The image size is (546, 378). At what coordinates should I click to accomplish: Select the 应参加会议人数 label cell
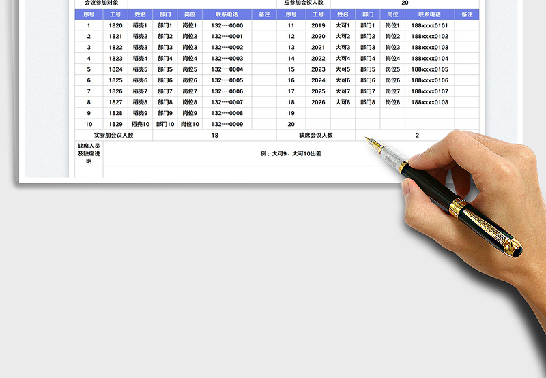(x=300, y=3)
